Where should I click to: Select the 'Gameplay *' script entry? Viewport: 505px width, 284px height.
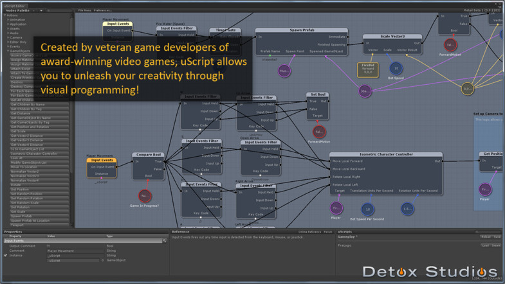(x=347, y=236)
